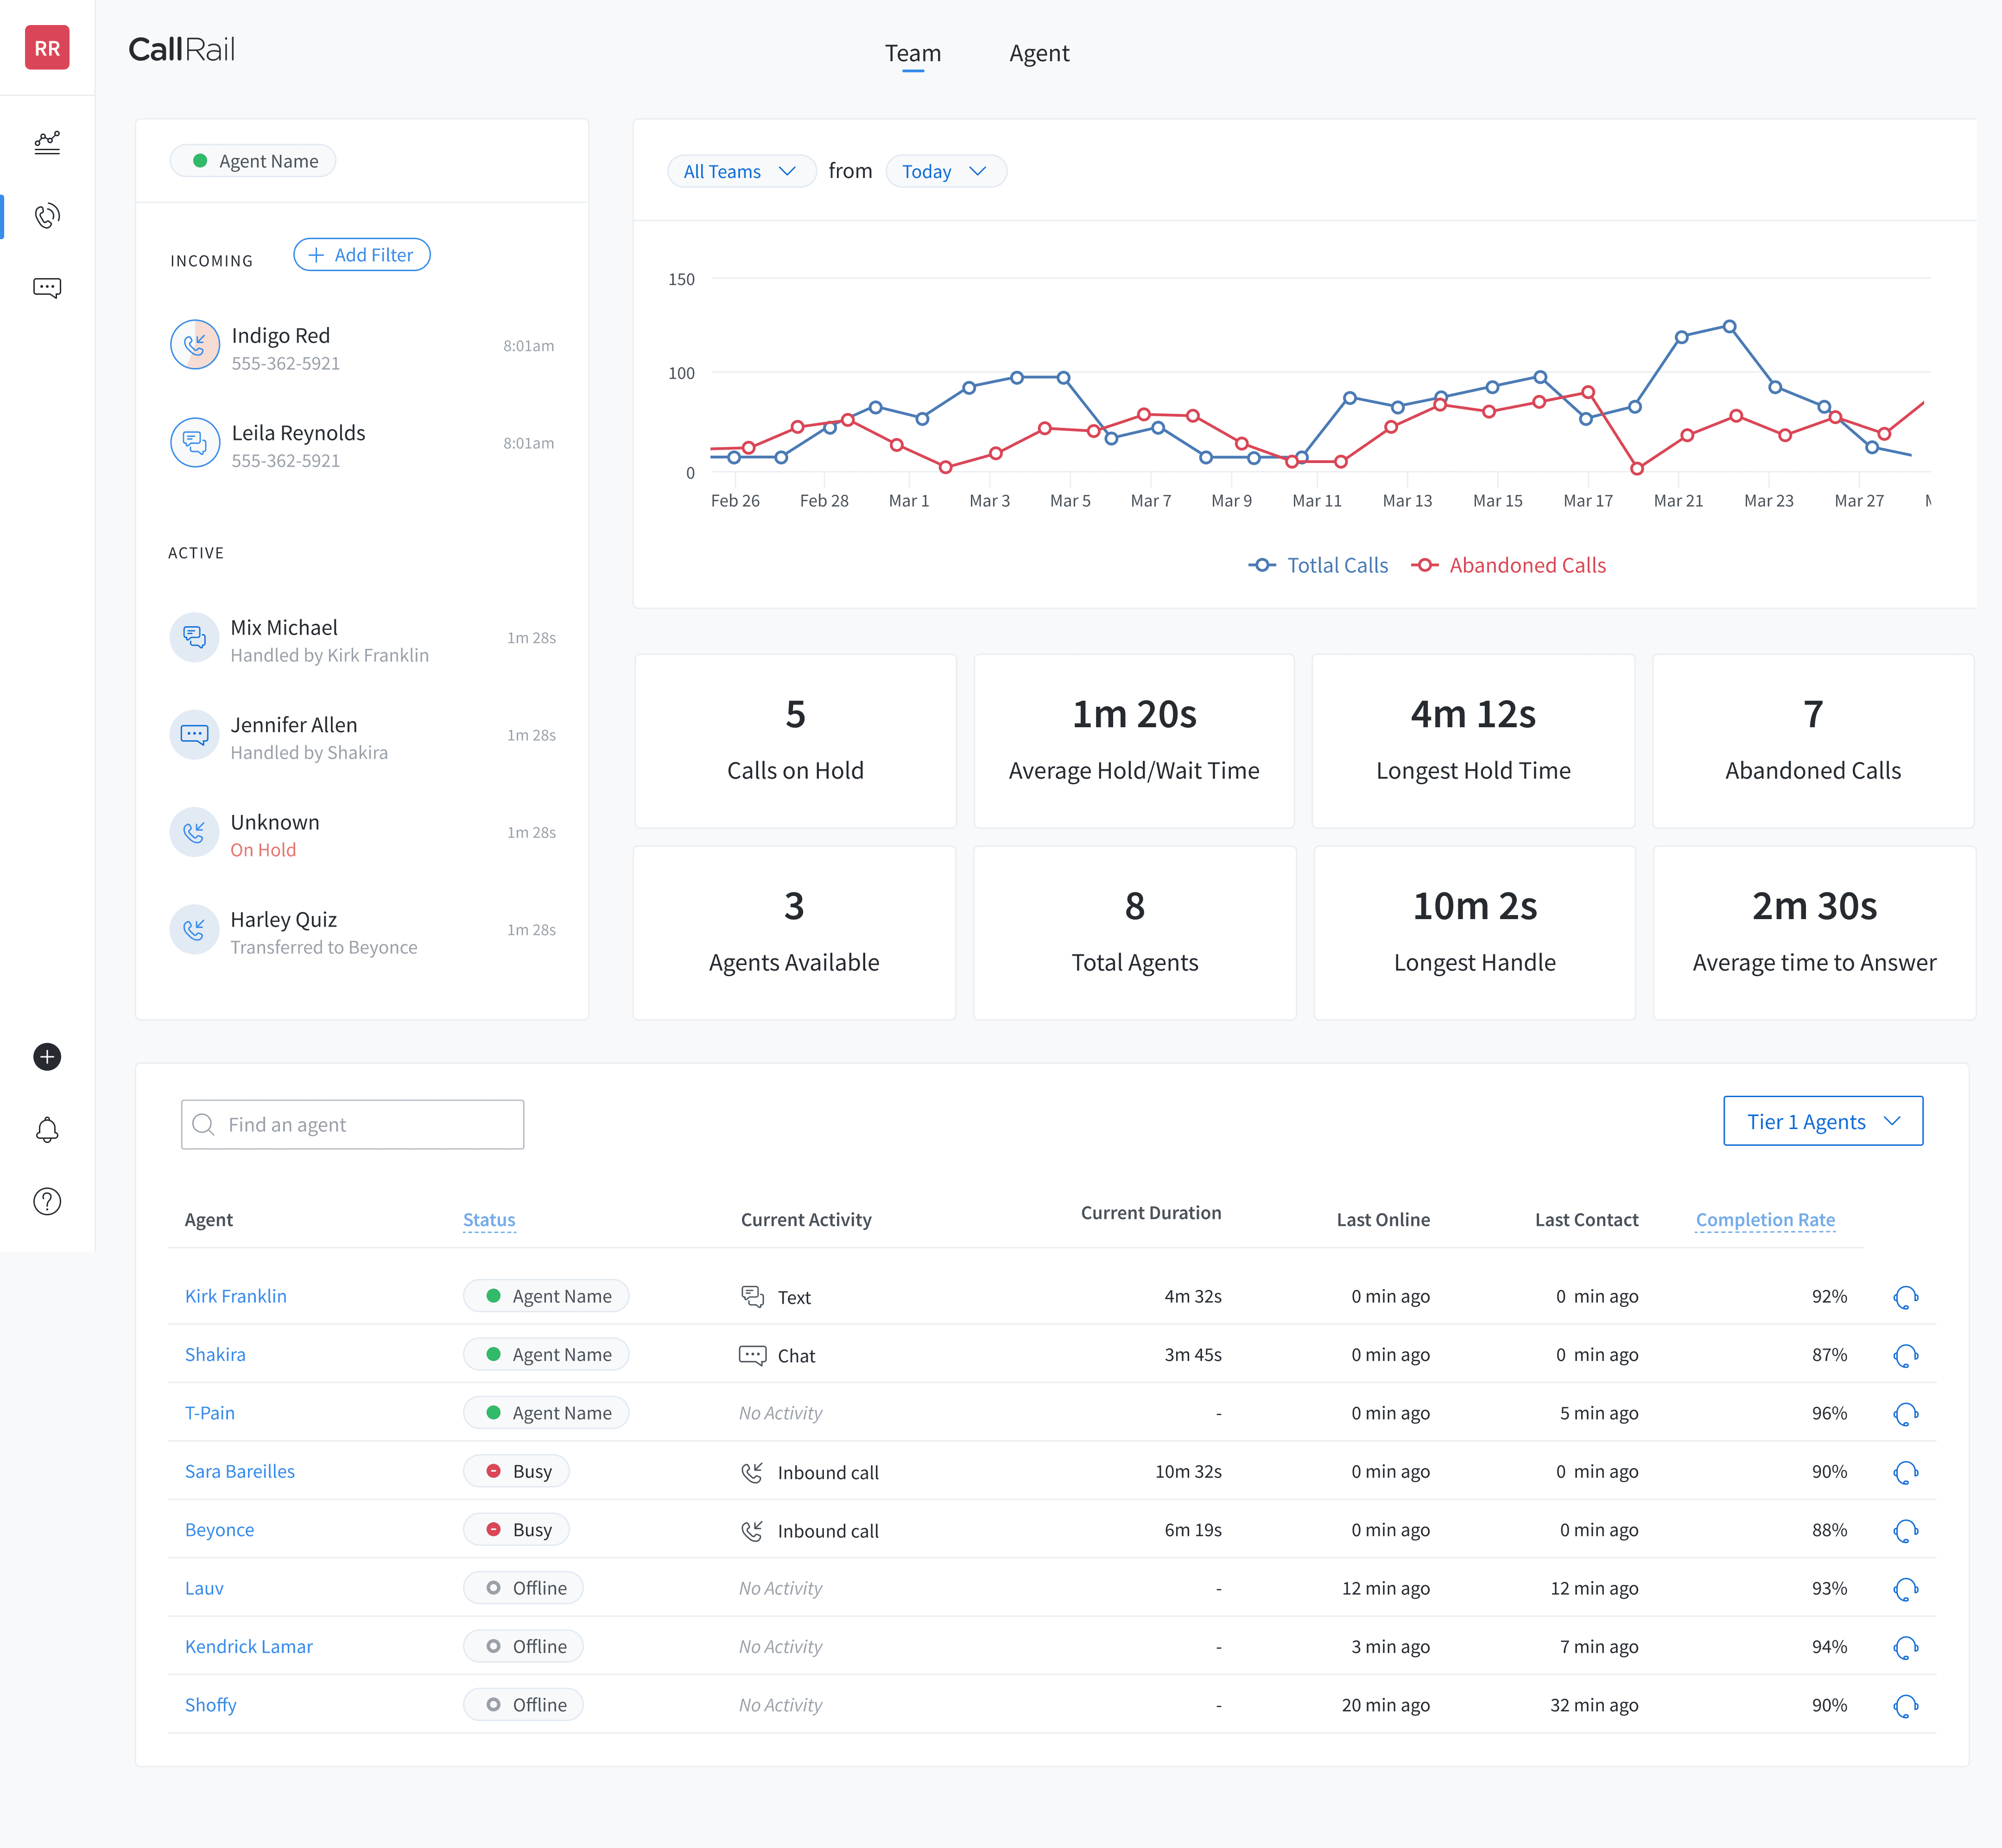Image resolution: width=2002 pixels, height=1848 pixels.
Task: Open the help question mark icon
Action: point(47,1202)
